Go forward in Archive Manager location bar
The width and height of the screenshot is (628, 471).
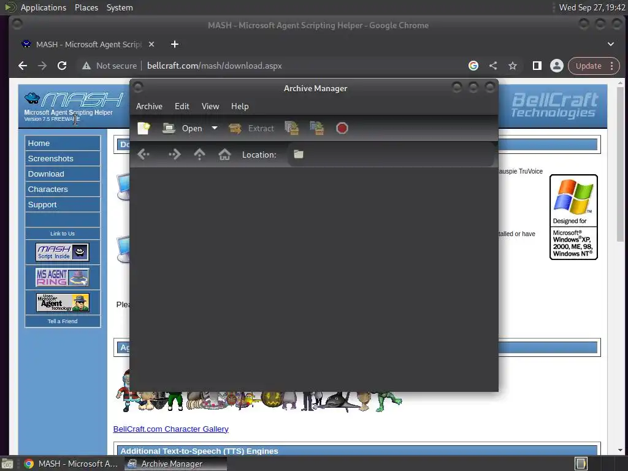click(175, 154)
